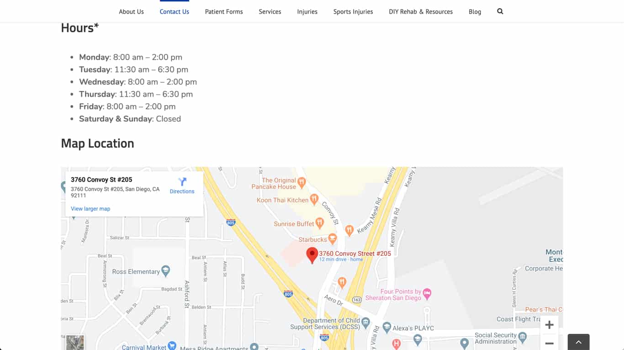Screen dimensions: 624x350
Task: Select the Koon Thai Kitchen map marker
Action: click(x=314, y=200)
